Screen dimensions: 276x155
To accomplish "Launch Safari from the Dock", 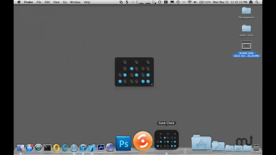I will click(x=74, y=148).
